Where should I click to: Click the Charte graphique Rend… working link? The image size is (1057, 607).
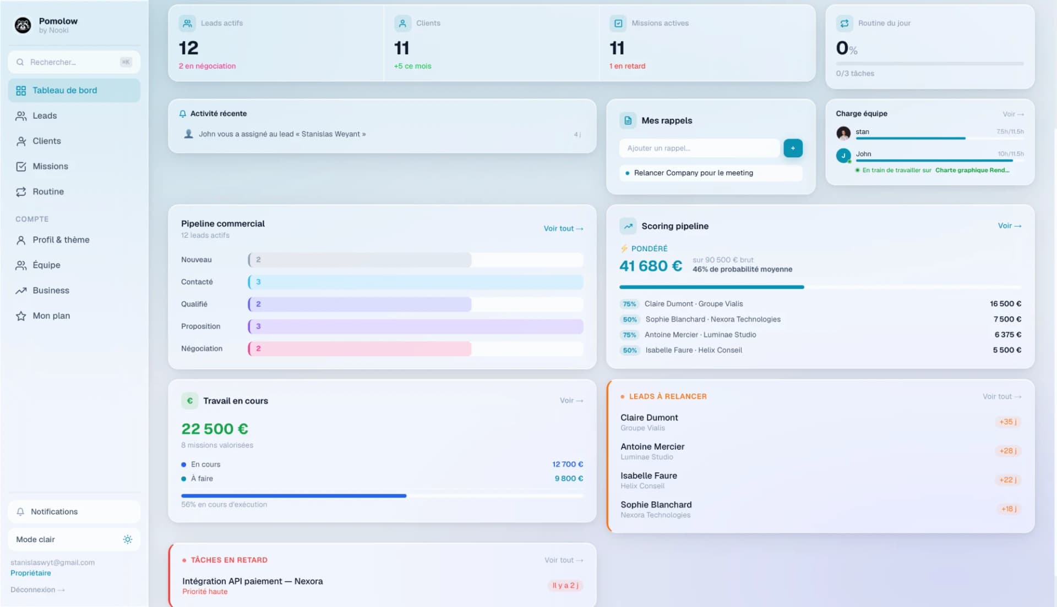972,170
